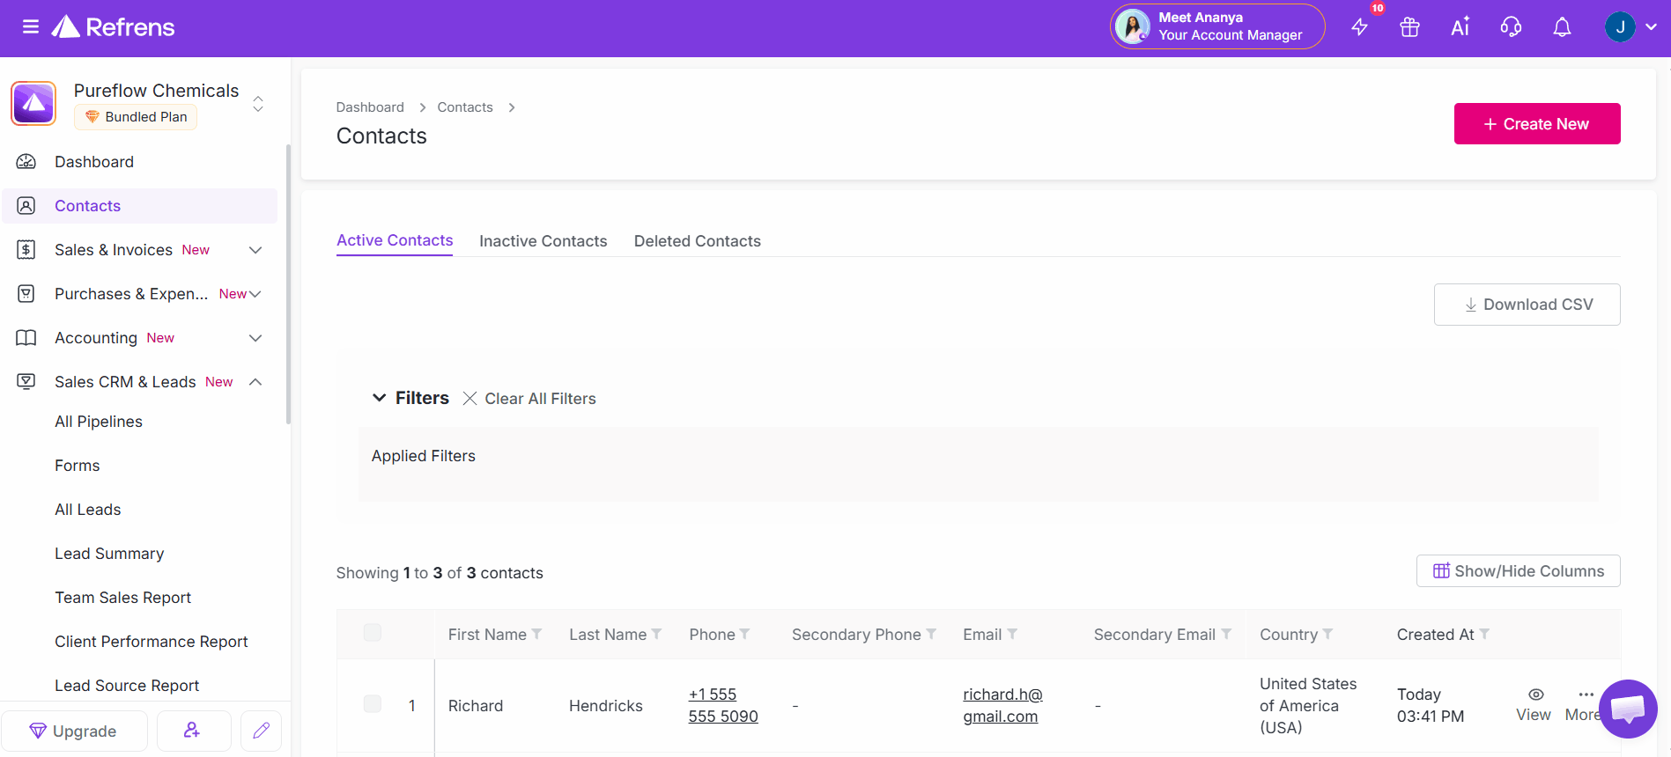Click the add team member icon

click(x=192, y=731)
